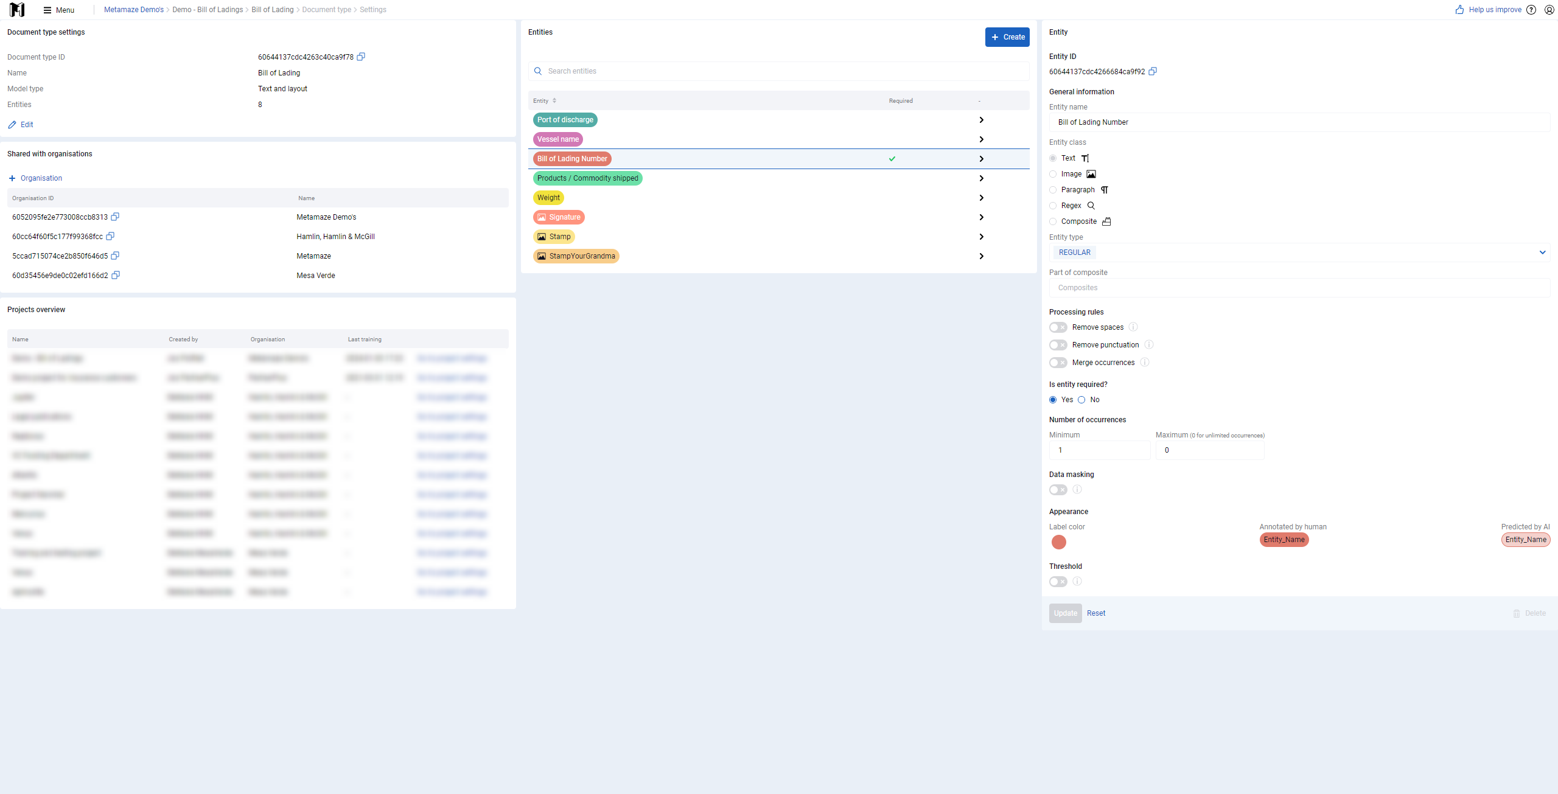Focus the Search entities field

coord(779,71)
